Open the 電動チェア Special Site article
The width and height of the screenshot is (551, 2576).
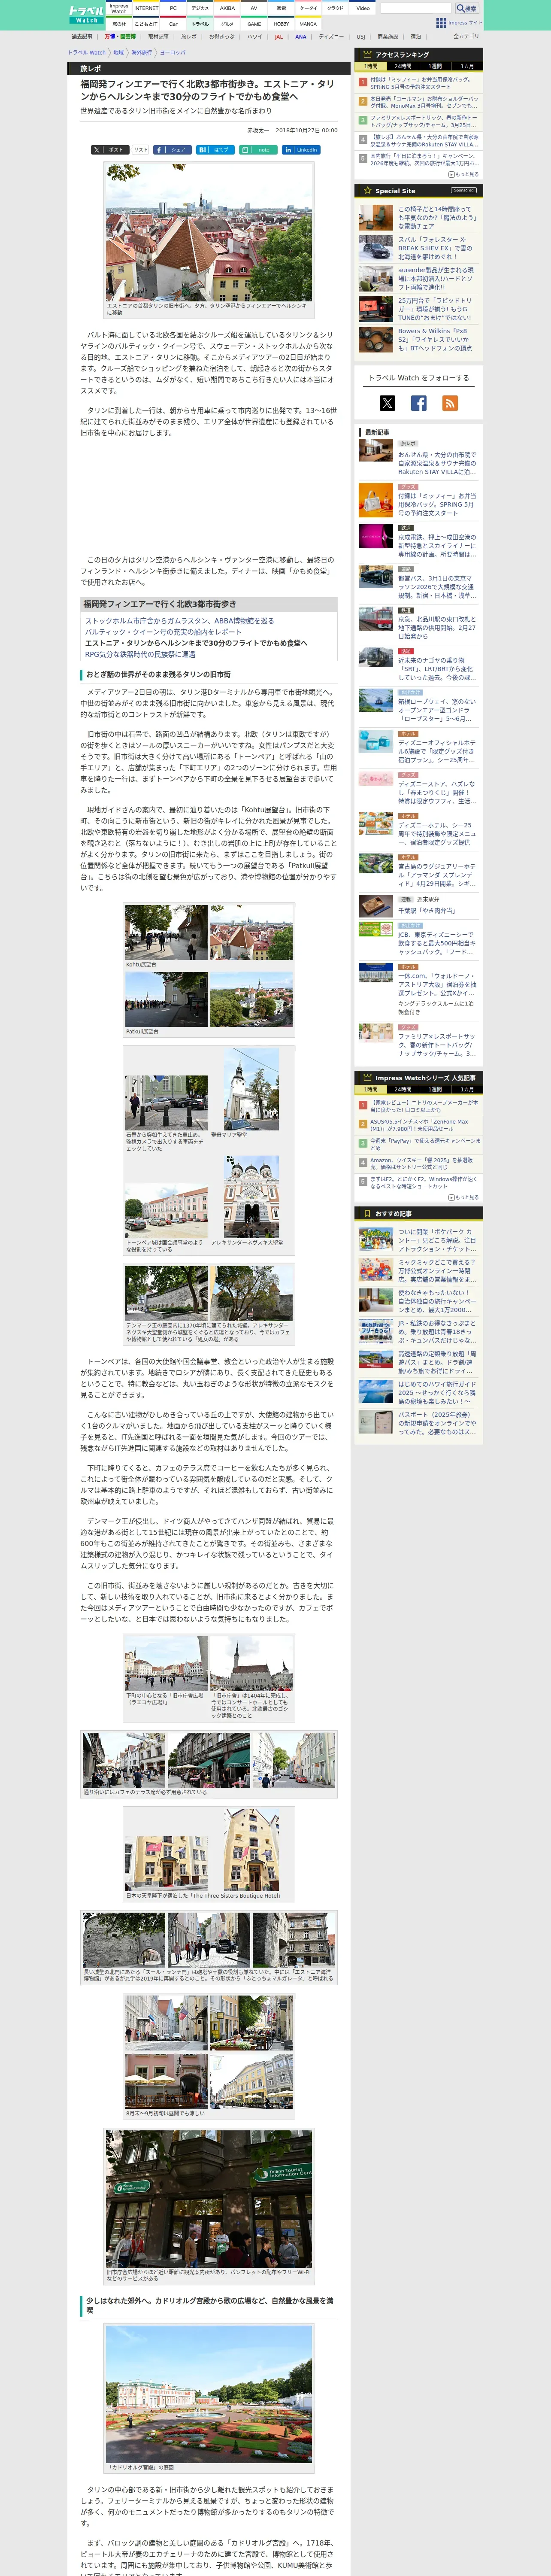pyautogui.click(x=436, y=218)
